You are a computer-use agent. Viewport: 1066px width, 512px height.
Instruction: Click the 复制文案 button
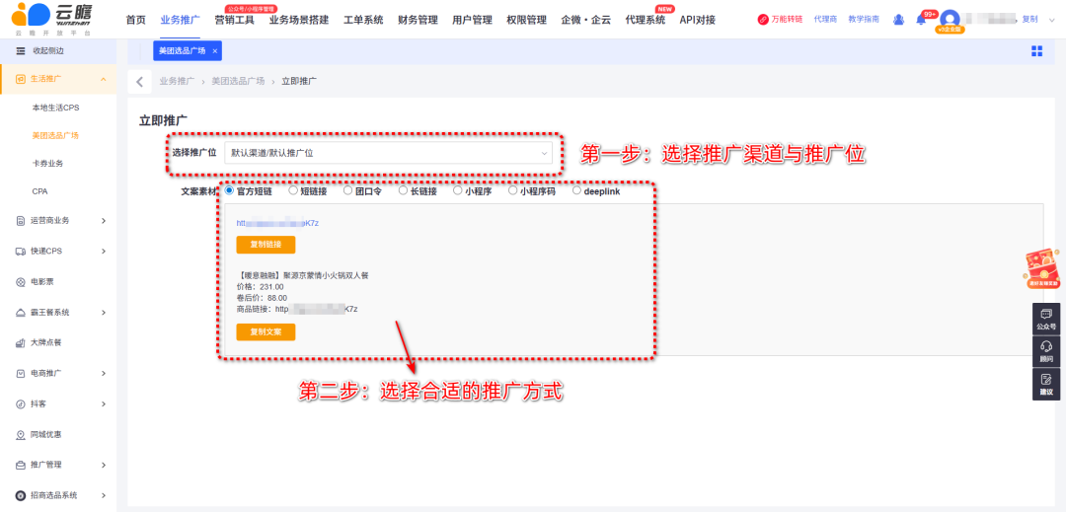(x=266, y=332)
